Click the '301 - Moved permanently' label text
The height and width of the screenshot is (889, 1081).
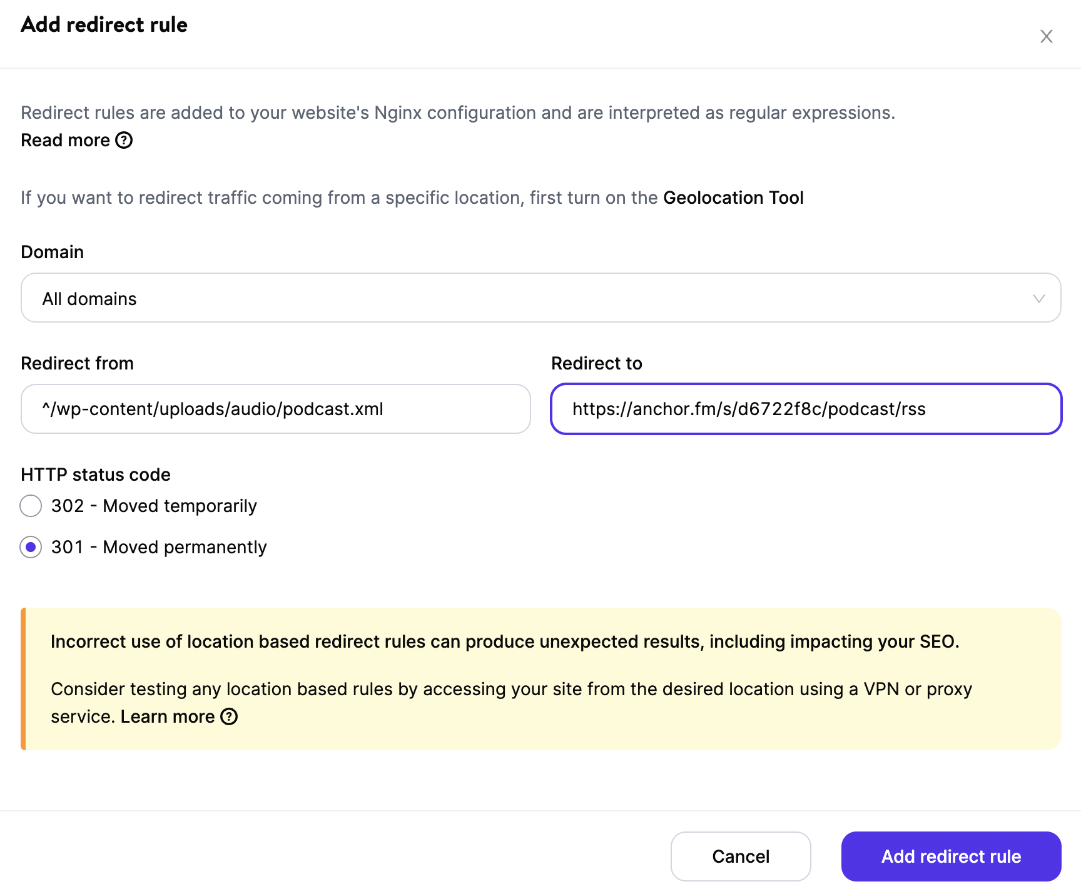click(x=159, y=547)
